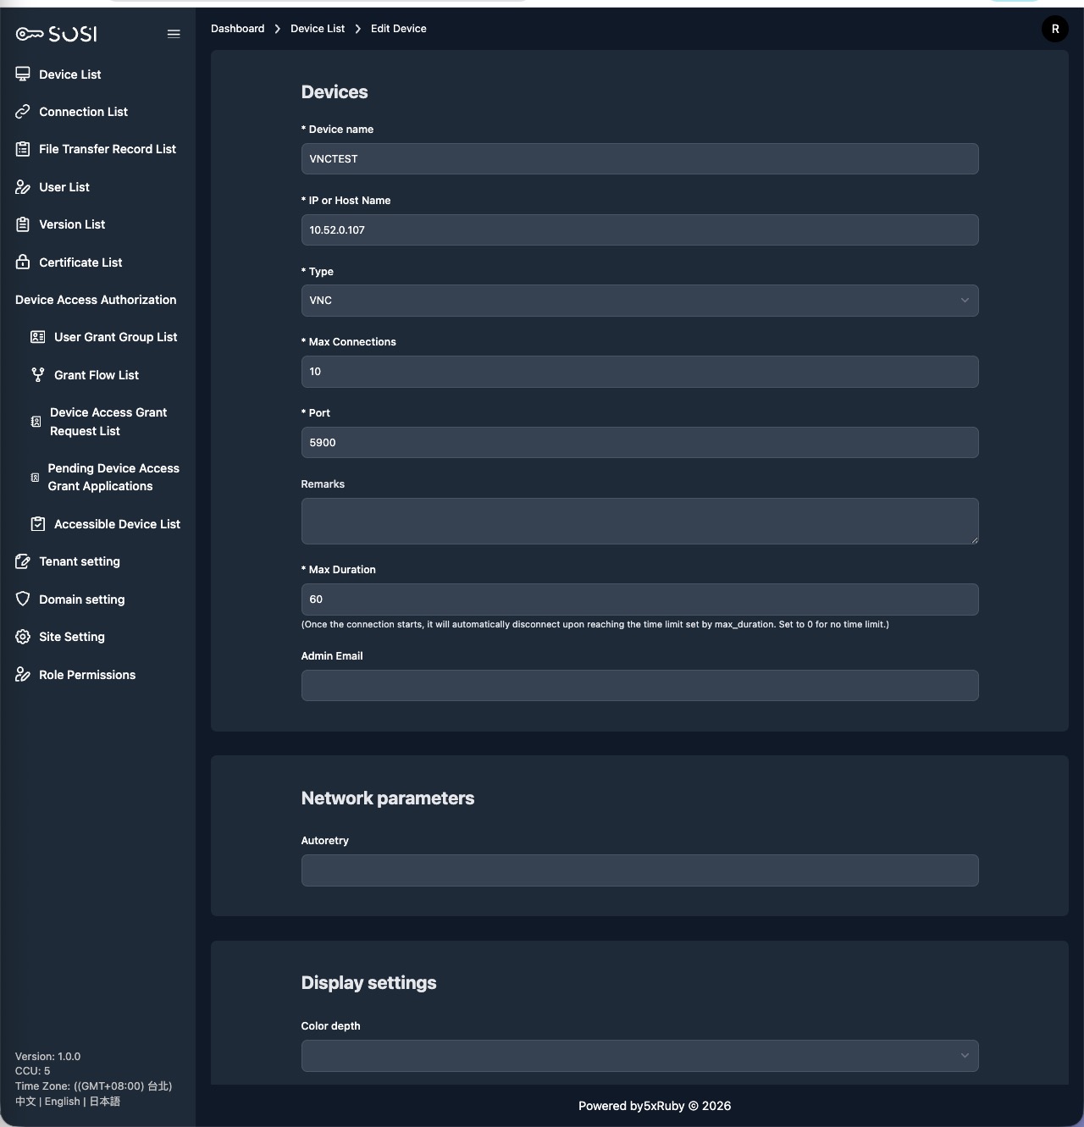1084x1127 pixels.
Task: Click the Edit Device breadcrumb text
Action: tap(399, 29)
